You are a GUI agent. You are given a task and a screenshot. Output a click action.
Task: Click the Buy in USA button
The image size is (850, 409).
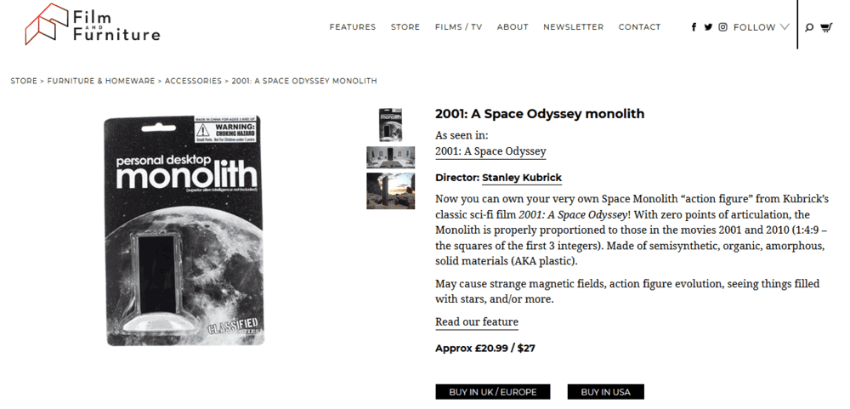click(605, 392)
